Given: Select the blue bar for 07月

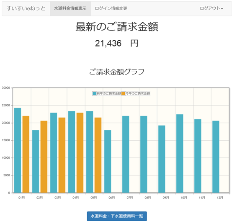Looking at the screenshot, I should (126, 154).
